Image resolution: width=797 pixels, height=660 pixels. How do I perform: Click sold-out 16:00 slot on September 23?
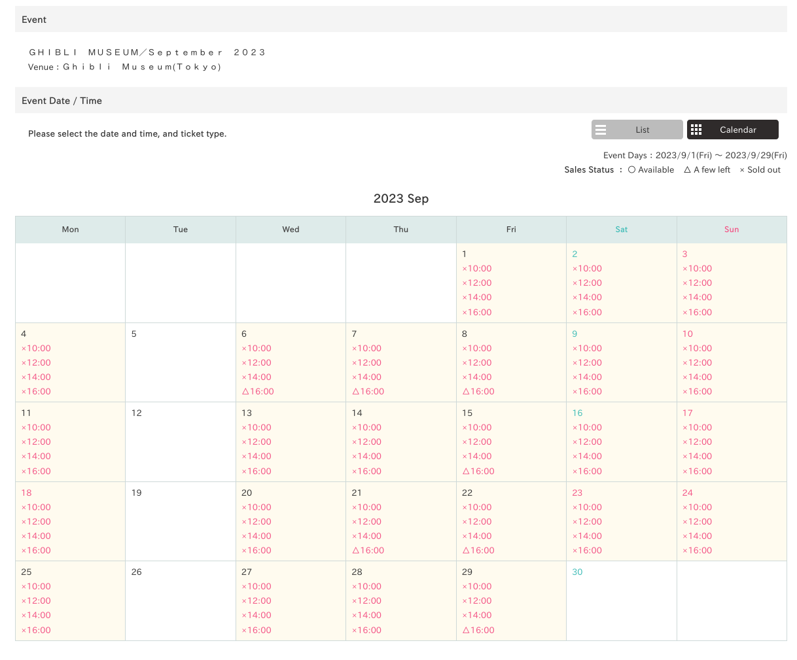(587, 550)
